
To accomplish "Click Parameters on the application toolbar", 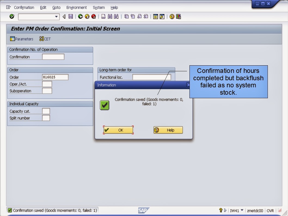I will (22, 39).
